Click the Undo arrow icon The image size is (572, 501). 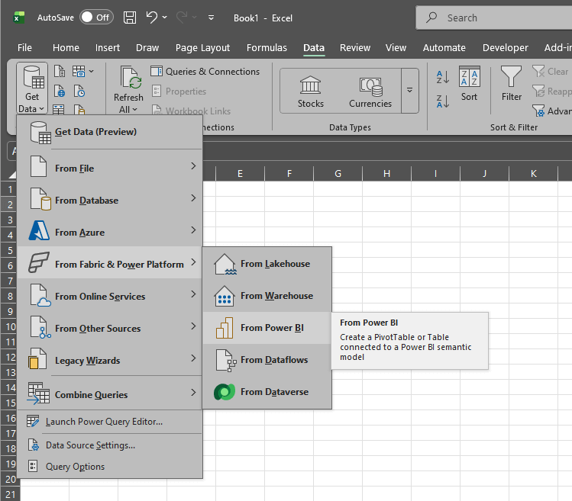[x=152, y=18]
